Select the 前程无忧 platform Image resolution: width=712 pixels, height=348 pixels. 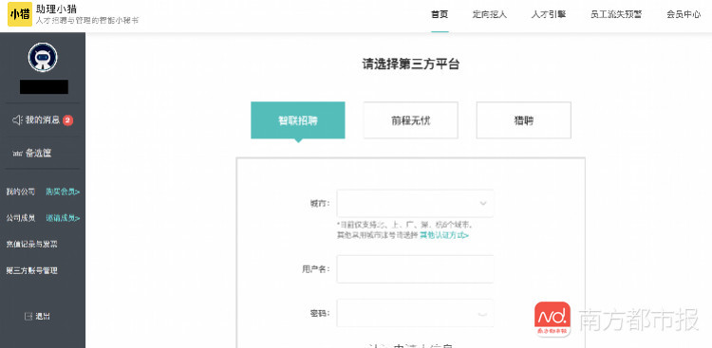(x=410, y=120)
